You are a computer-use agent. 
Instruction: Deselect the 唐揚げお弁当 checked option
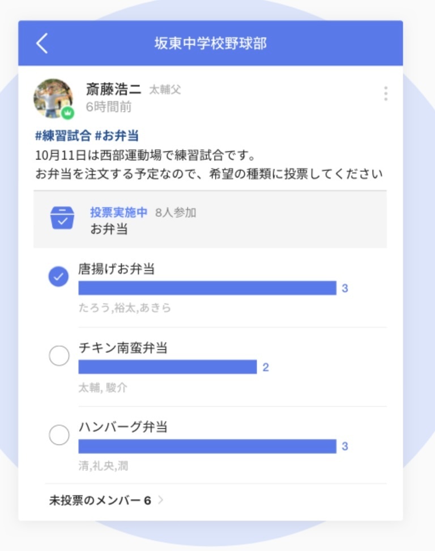click(x=59, y=276)
